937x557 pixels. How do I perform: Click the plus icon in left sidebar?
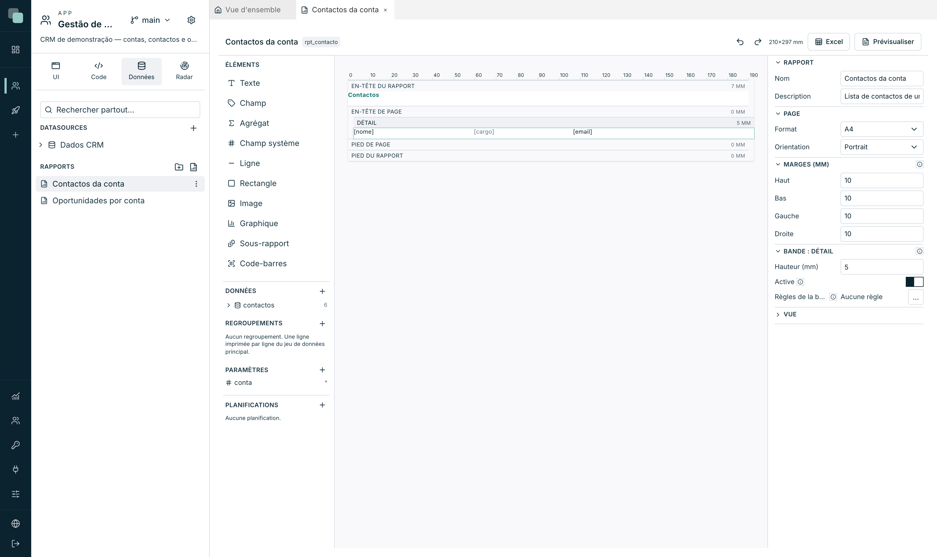pyautogui.click(x=15, y=135)
